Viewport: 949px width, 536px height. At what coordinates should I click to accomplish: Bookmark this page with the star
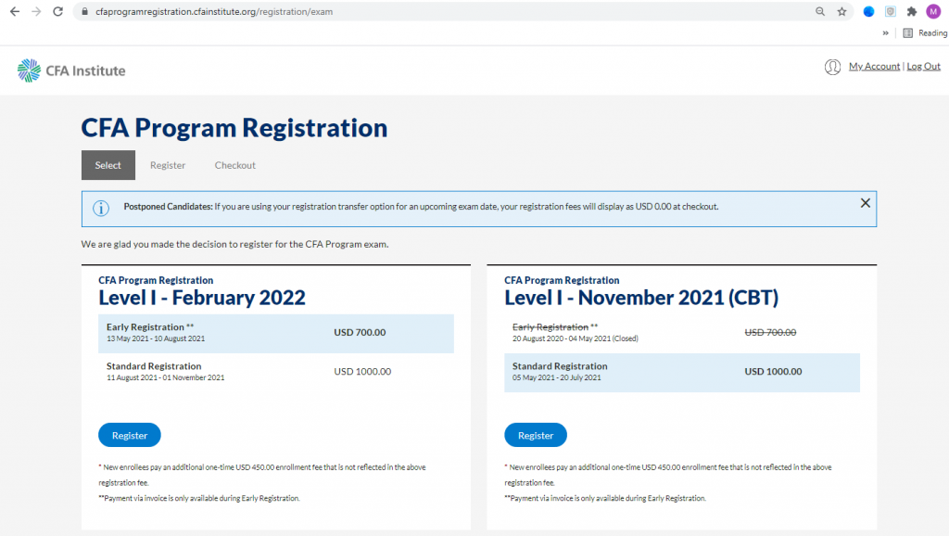(x=841, y=11)
